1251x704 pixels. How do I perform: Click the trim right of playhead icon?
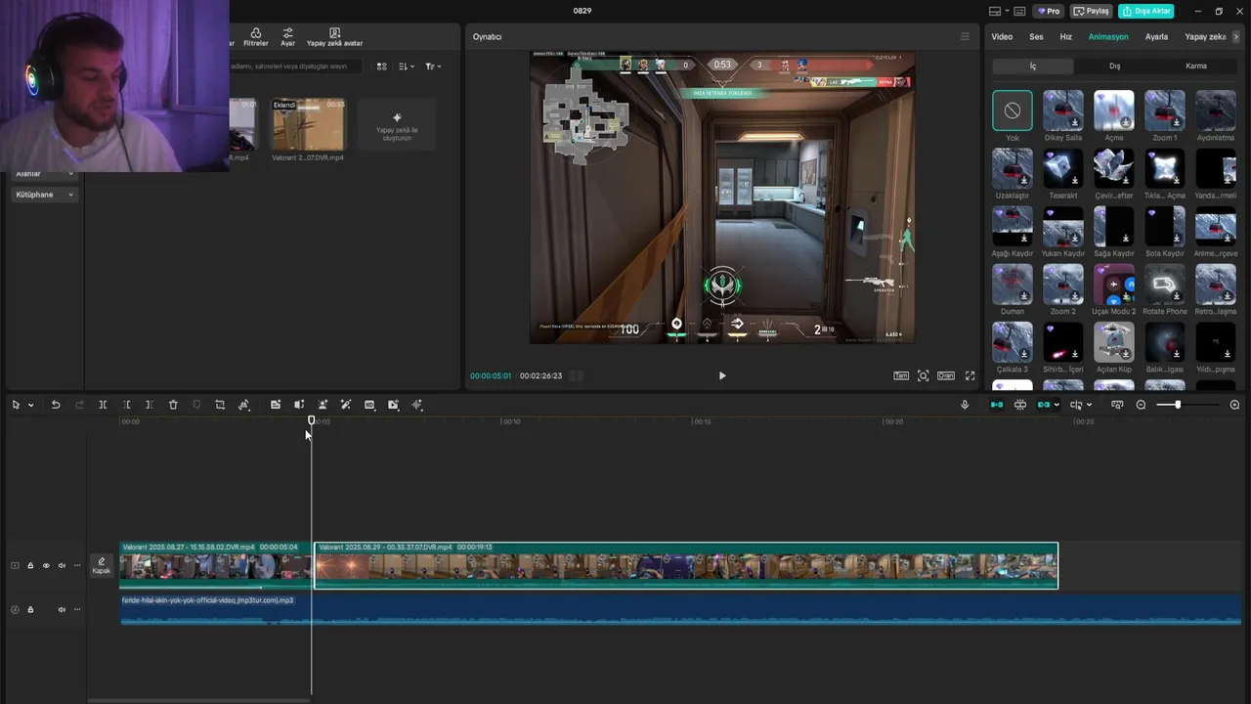click(x=149, y=405)
